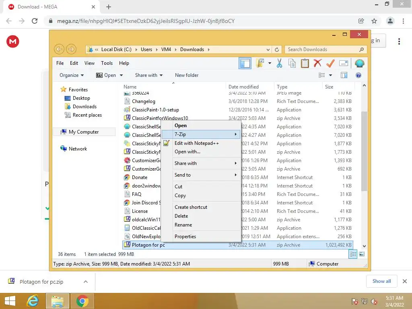Expand the Open button dropdown arrow
The image size is (412, 309).
tap(121, 75)
